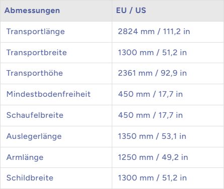The width and height of the screenshot is (224, 189).
Task: Select the Transporthöhe row label
Action: 35,73
